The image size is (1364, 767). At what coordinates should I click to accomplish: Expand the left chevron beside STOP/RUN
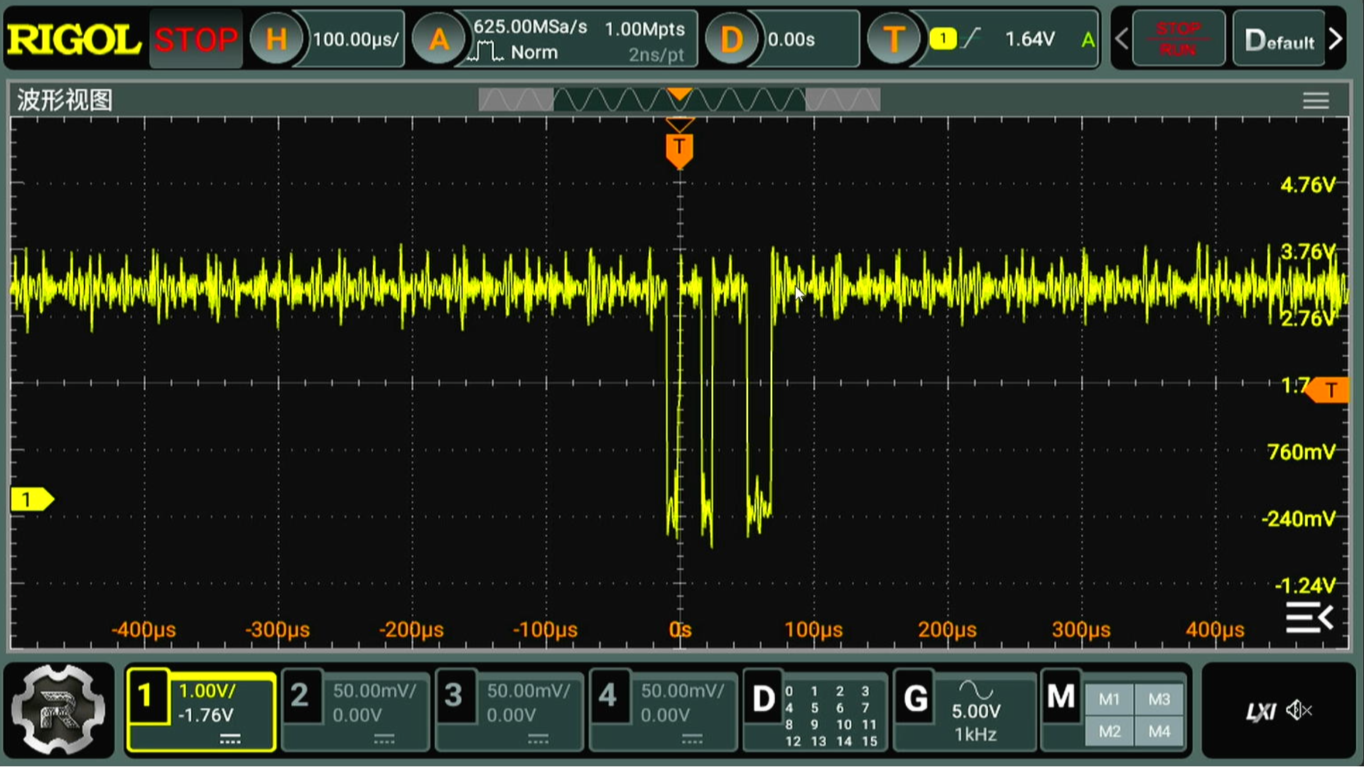1121,39
